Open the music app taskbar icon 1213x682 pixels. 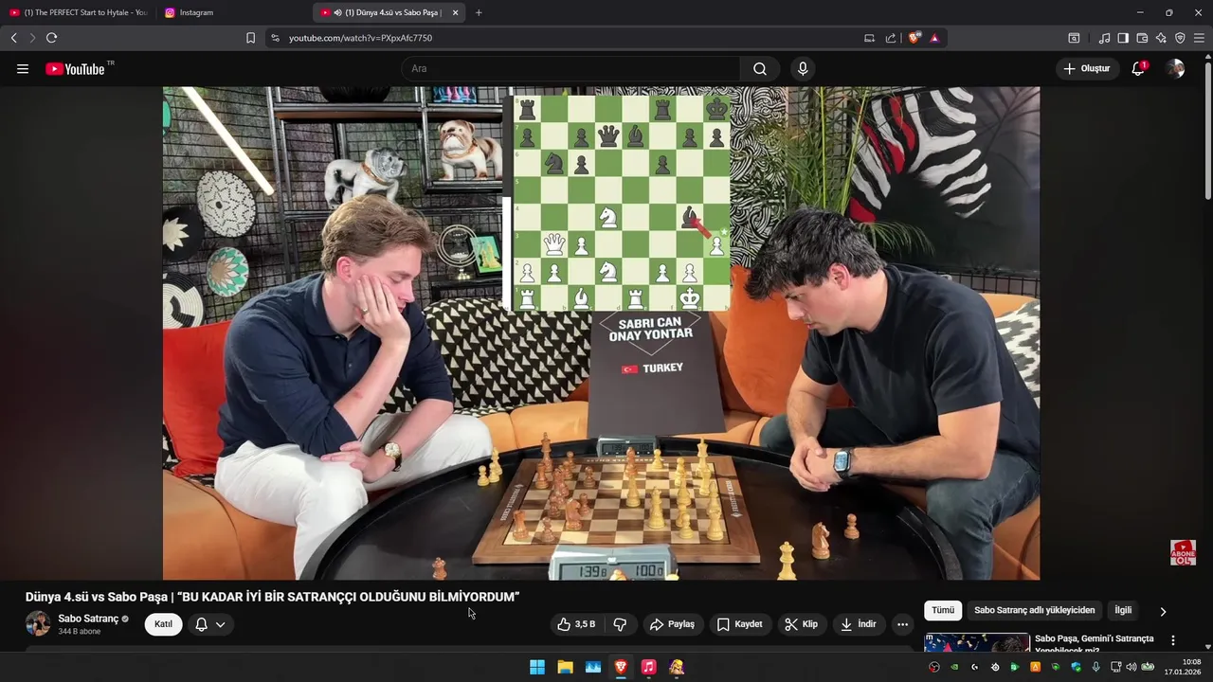tap(648, 667)
